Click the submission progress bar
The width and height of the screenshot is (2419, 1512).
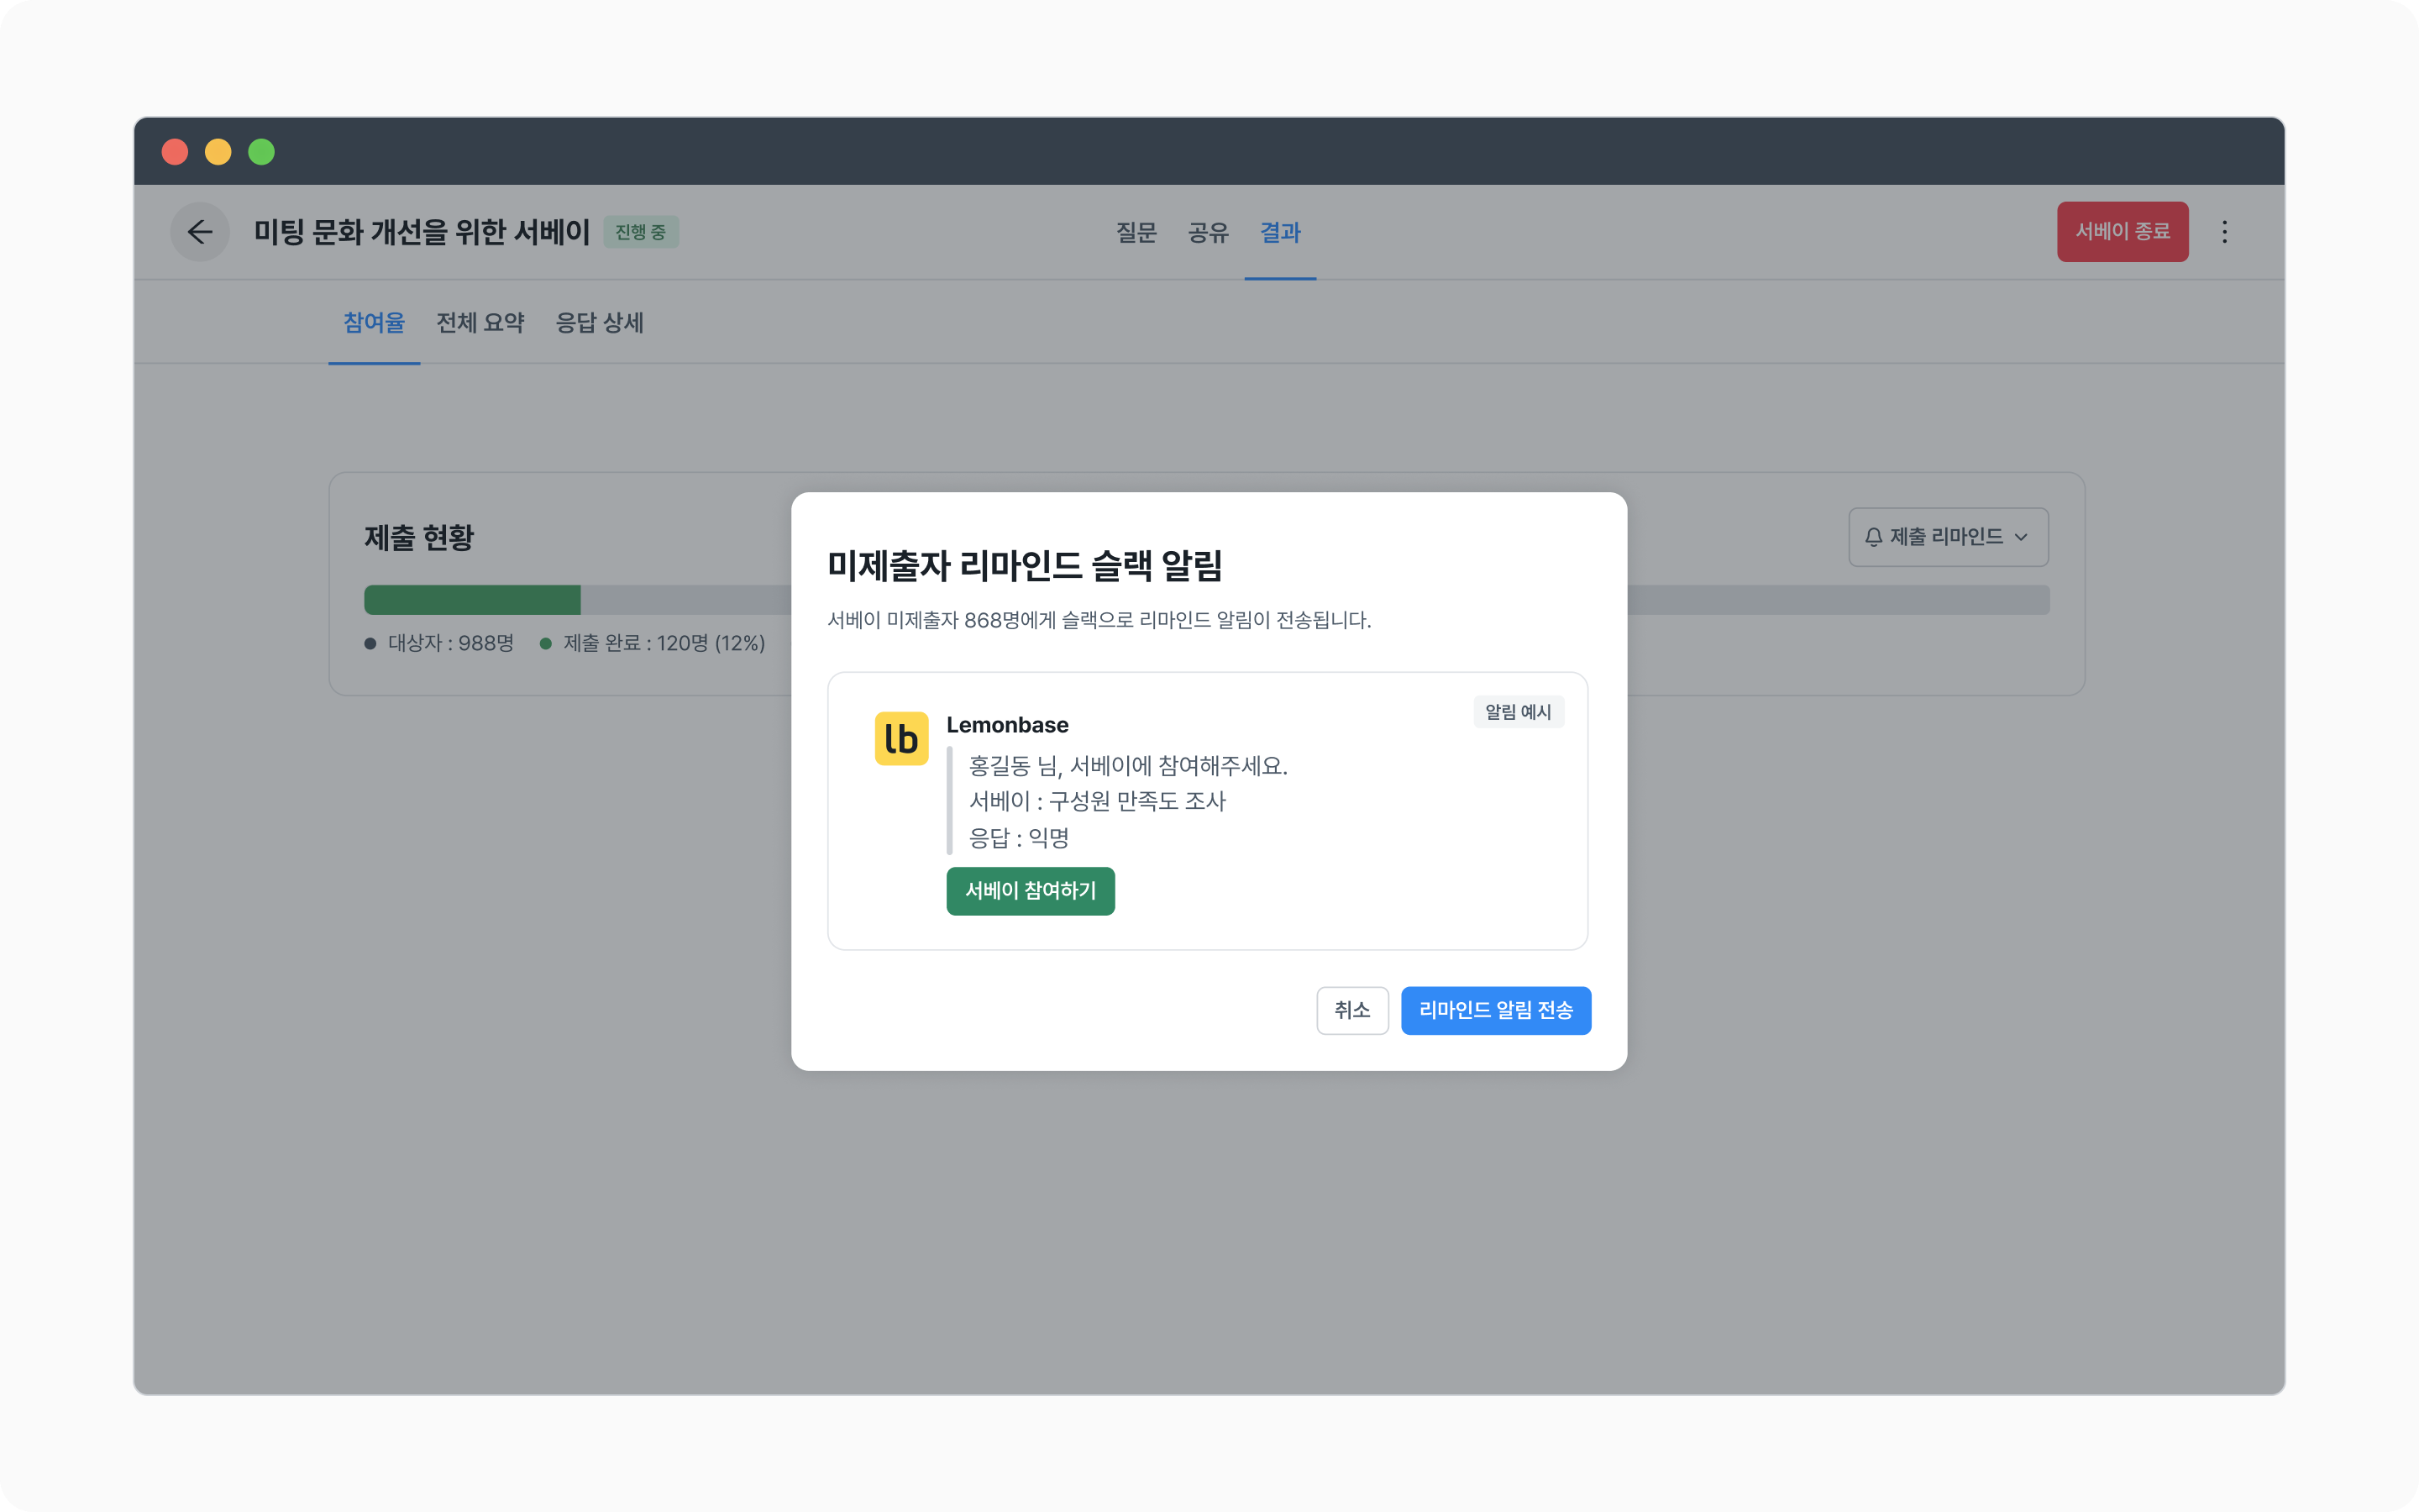1000,600
